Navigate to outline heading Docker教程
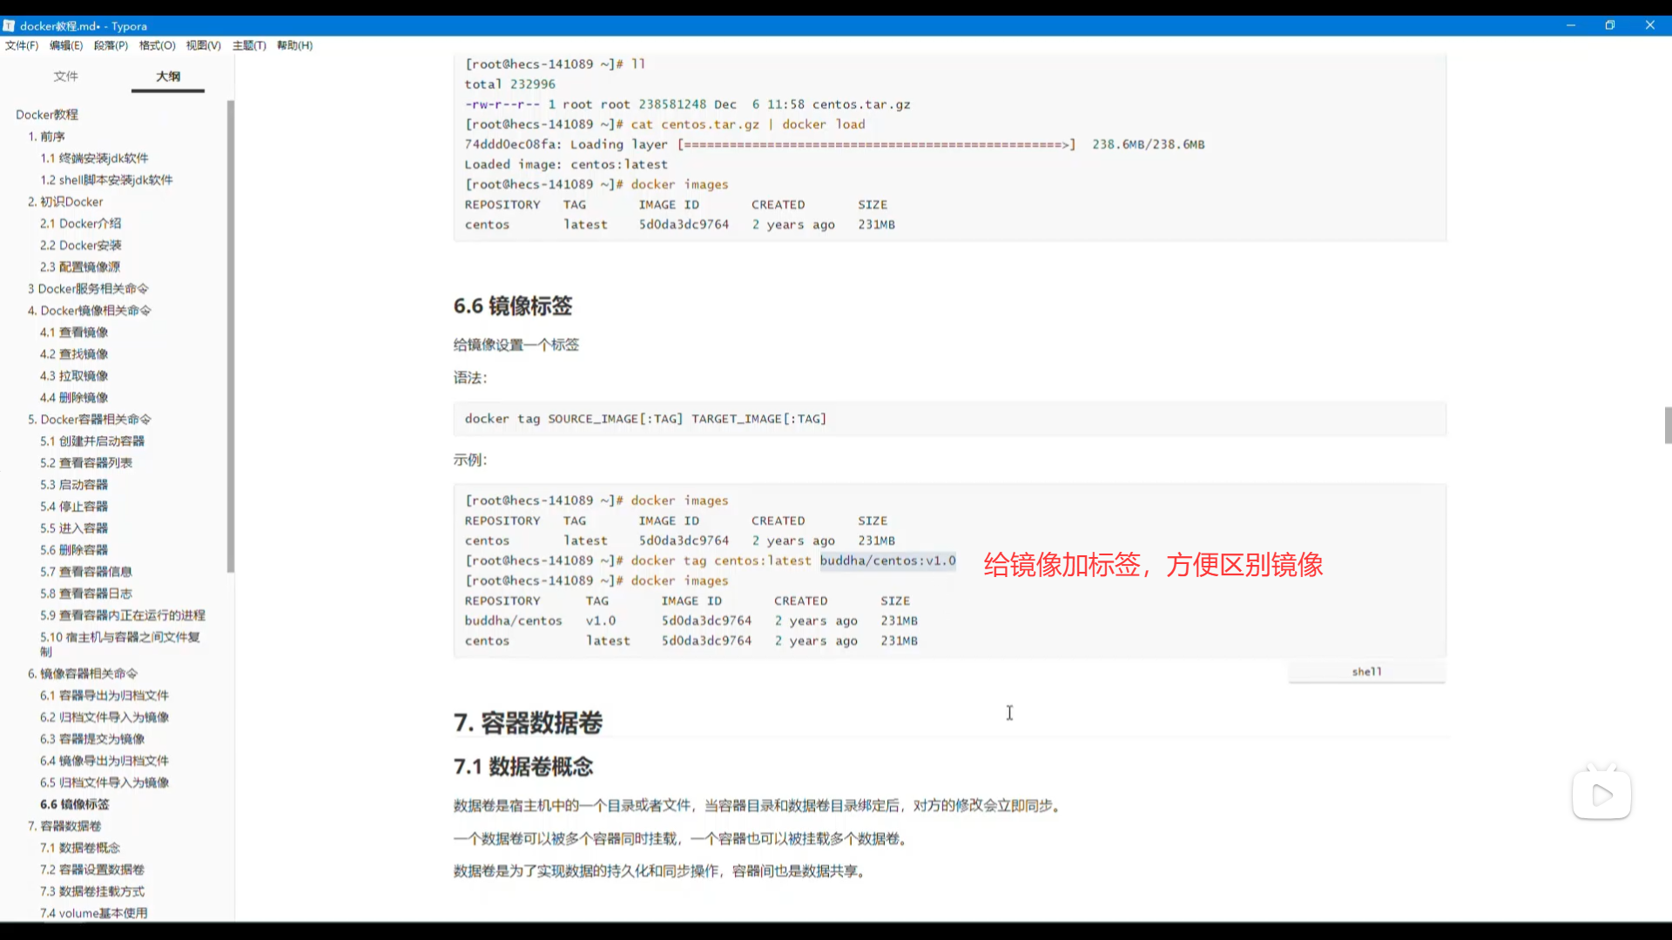 [x=47, y=115]
